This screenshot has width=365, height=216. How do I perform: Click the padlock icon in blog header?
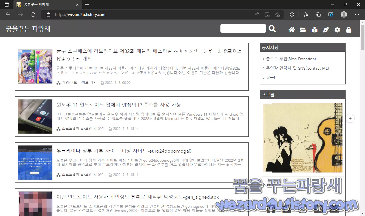click(x=349, y=30)
